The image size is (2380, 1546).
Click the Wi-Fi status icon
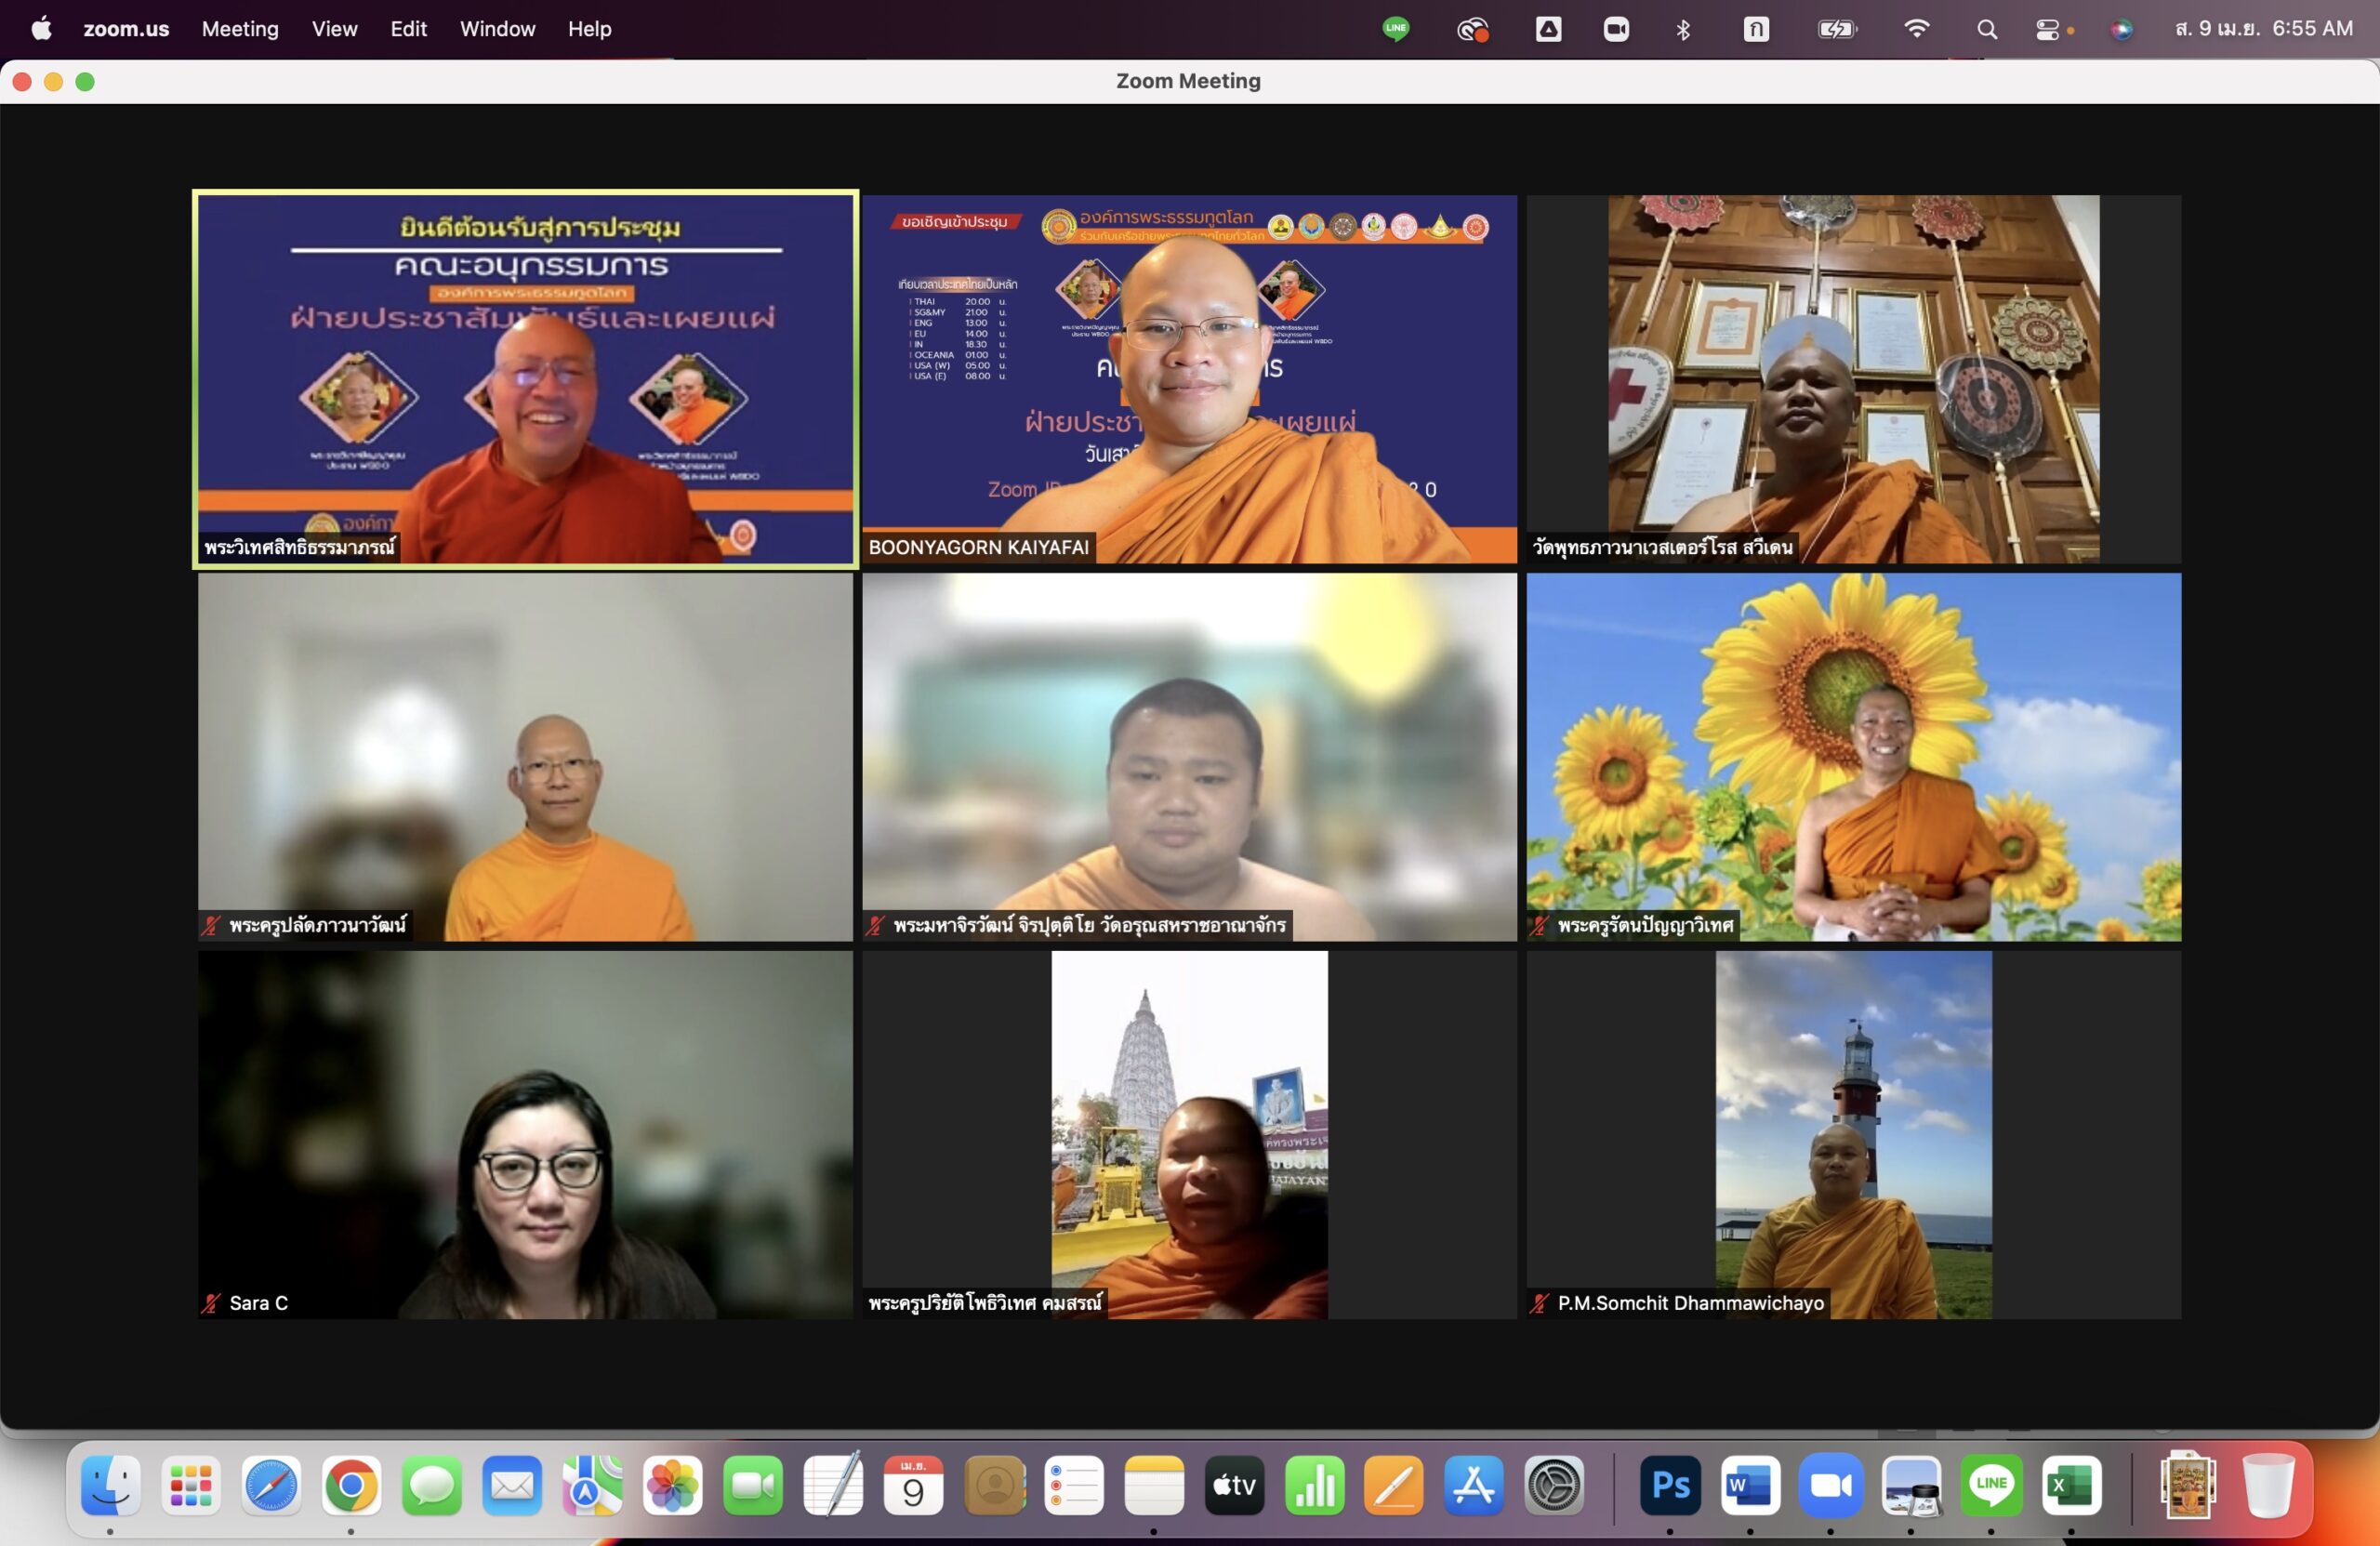(x=1916, y=29)
